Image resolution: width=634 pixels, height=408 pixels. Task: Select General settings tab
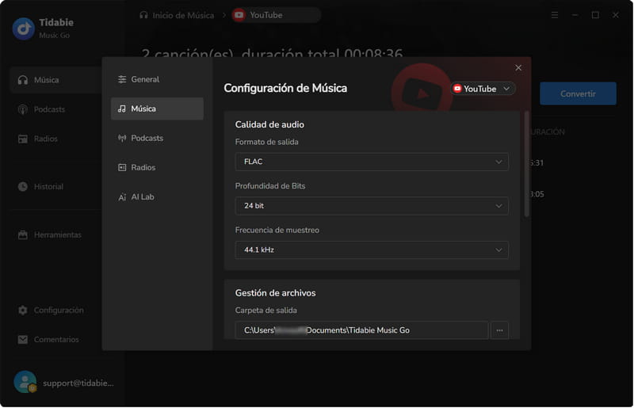point(157,79)
